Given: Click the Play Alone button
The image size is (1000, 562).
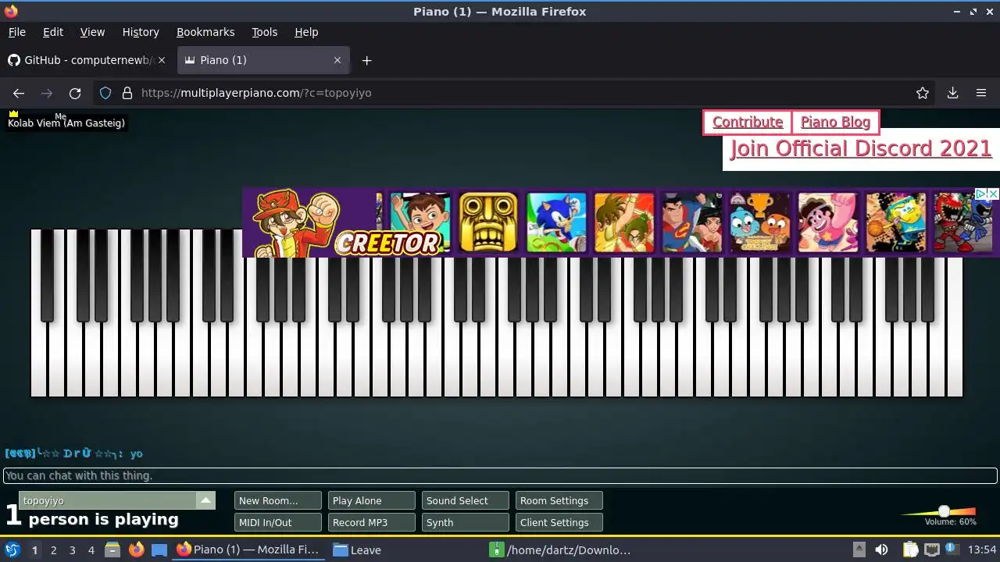Looking at the screenshot, I should coord(372,501).
